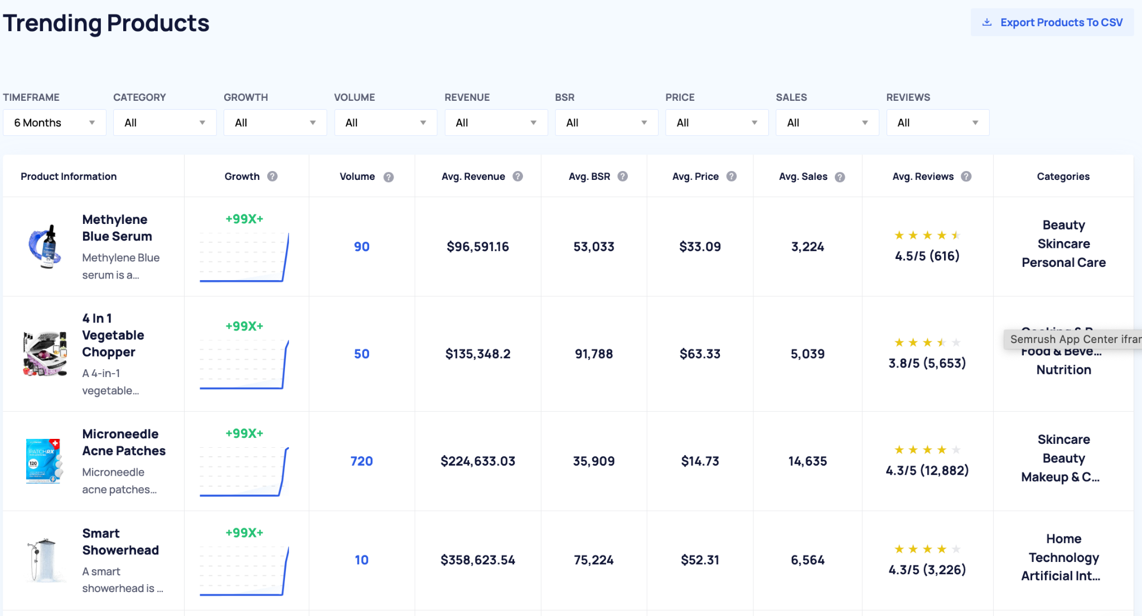Viewport: 1142px width, 616px height.
Task: Click Vegetable Chopper product image
Action: click(45, 354)
